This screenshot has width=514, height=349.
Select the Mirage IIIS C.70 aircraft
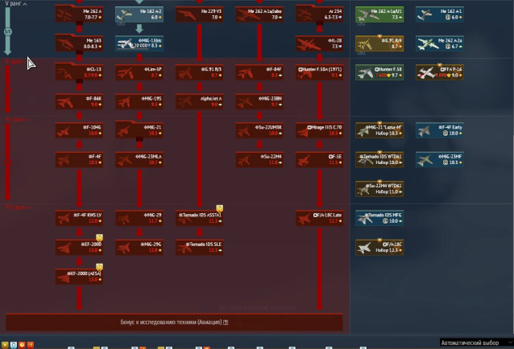[x=319, y=130]
